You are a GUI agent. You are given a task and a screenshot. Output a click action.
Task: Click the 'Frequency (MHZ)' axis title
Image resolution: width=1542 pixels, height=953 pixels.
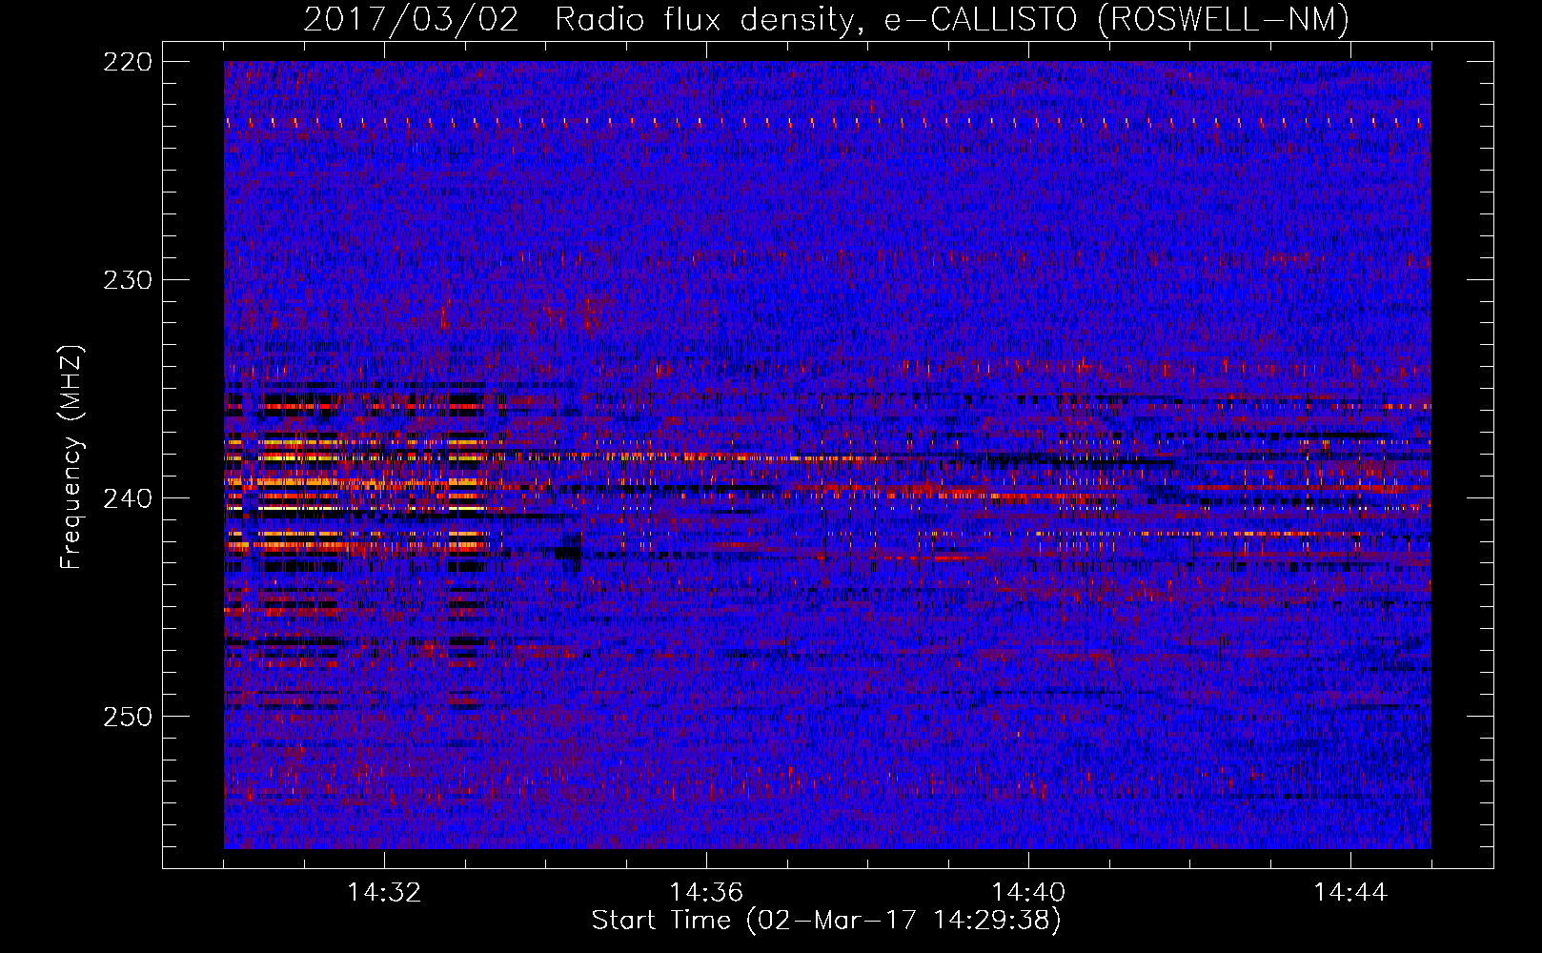pyautogui.click(x=71, y=456)
